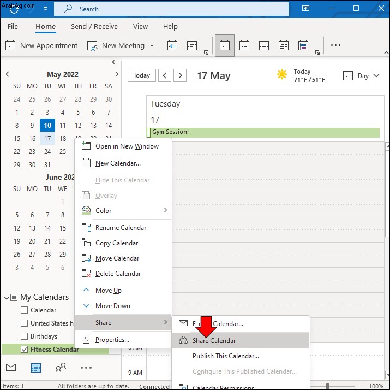
Task: Choose New Calendar... menu item
Action: [x=123, y=163]
